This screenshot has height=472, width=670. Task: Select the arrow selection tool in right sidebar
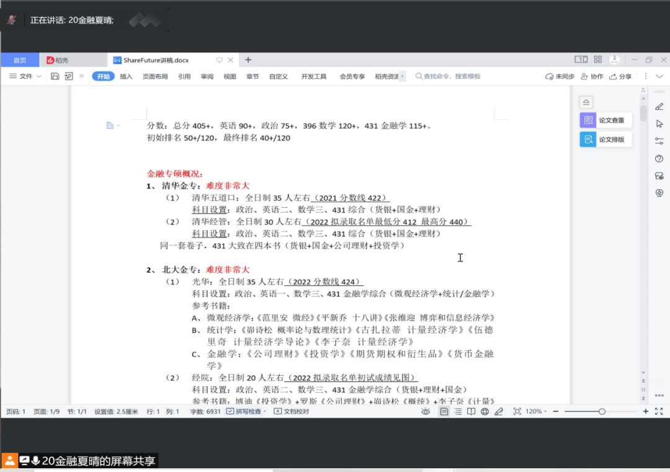[x=659, y=123]
